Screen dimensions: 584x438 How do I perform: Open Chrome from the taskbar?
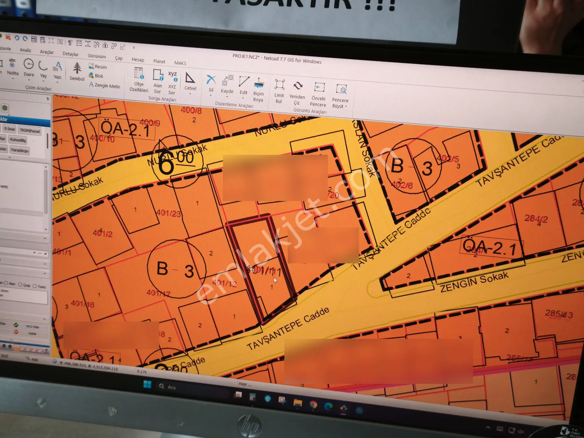coord(313,405)
